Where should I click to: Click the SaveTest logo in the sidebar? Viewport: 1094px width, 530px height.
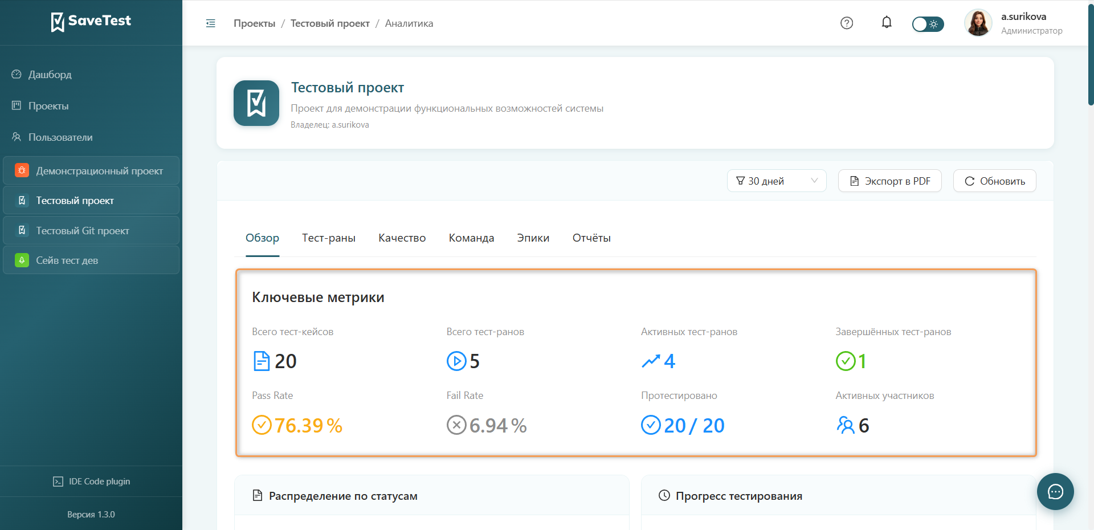[x=91, y=22]
